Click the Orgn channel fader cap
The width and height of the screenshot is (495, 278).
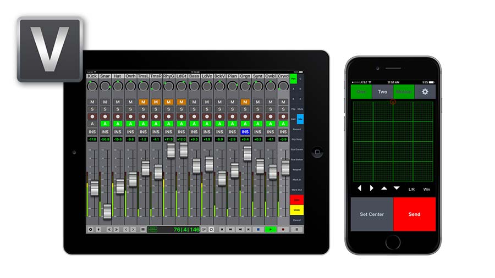(248, 153)
